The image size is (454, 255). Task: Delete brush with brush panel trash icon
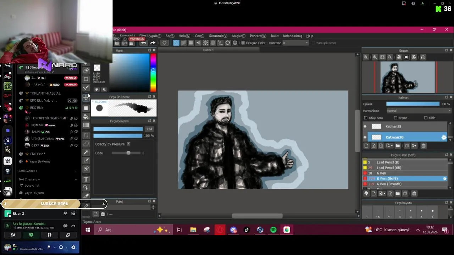[414, 193]
